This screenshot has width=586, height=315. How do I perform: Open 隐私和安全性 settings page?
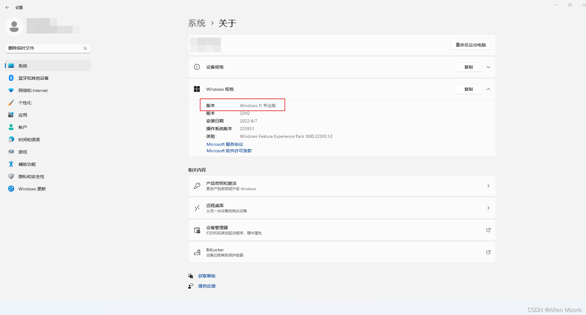[x=48, y=176]
